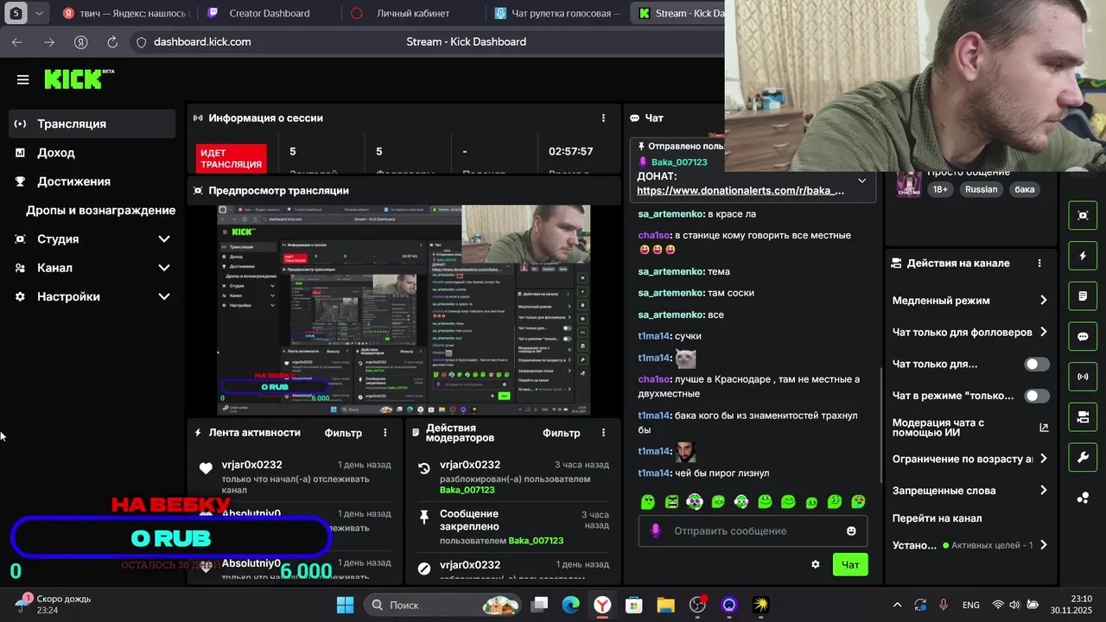Open channel actions three-dot options menu
Image resolution: width=1106 pixels, height=622 pixels.
(x=1039, y=263)
